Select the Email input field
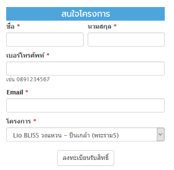The width and height of the screenshot is (174, 170). (85, 105)
